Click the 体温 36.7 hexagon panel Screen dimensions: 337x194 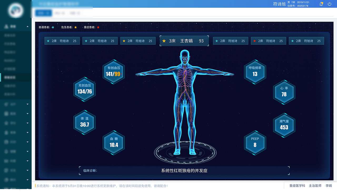click(85, 122)
